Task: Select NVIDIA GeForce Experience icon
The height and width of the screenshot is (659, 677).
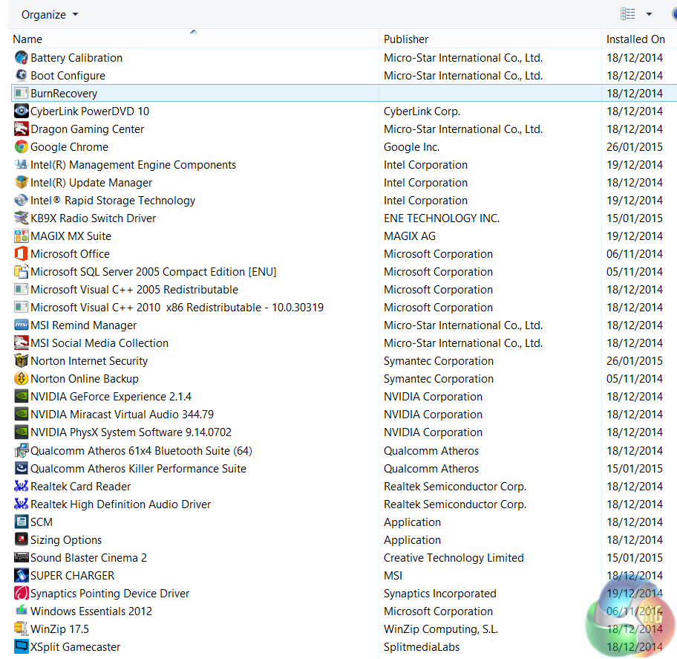Action: tap(22, 397)
